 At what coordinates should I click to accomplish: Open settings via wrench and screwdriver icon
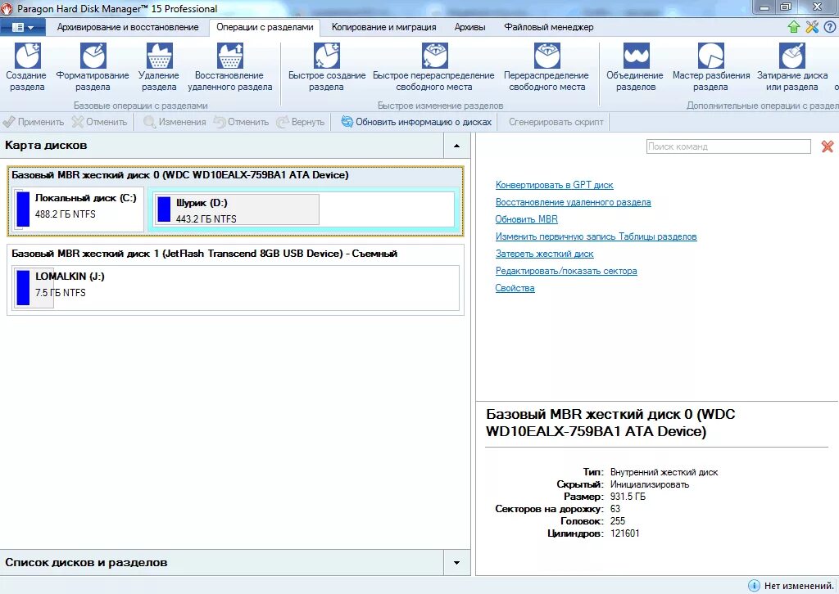[812, 27]
